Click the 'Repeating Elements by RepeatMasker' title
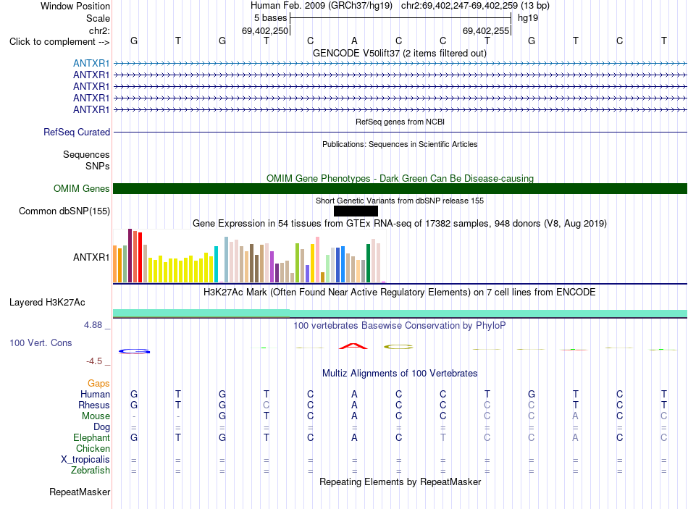Image resolution: width=688 pixels, height=509 pixels. coord(400,481)
